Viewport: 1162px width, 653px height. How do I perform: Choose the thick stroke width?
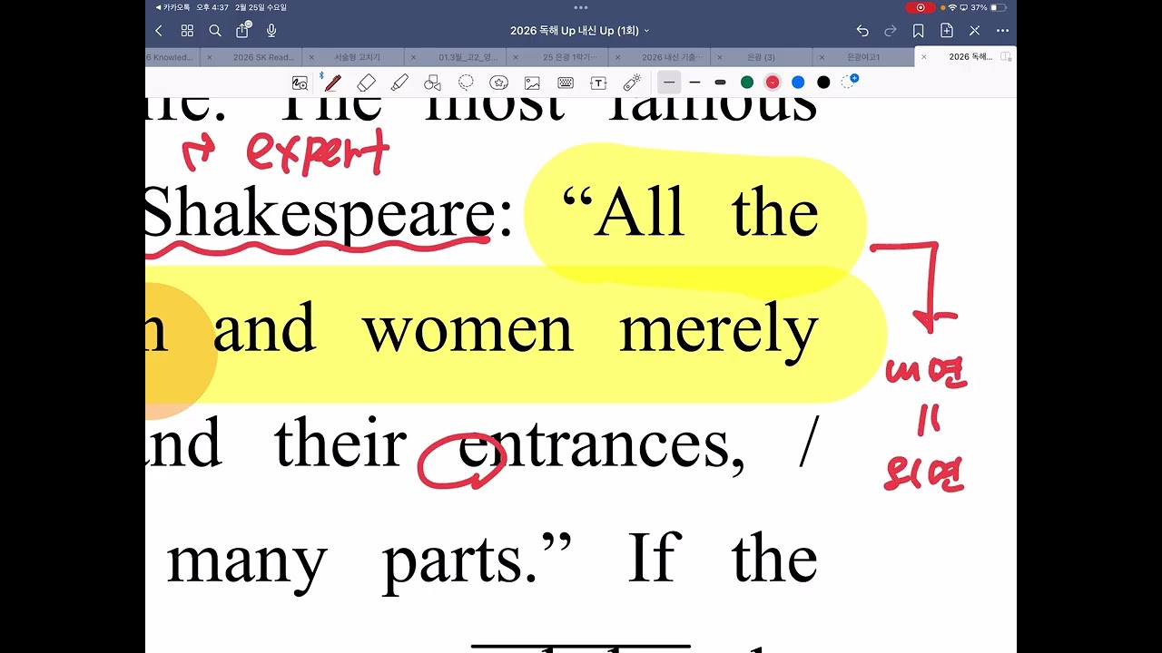point(720,83)
